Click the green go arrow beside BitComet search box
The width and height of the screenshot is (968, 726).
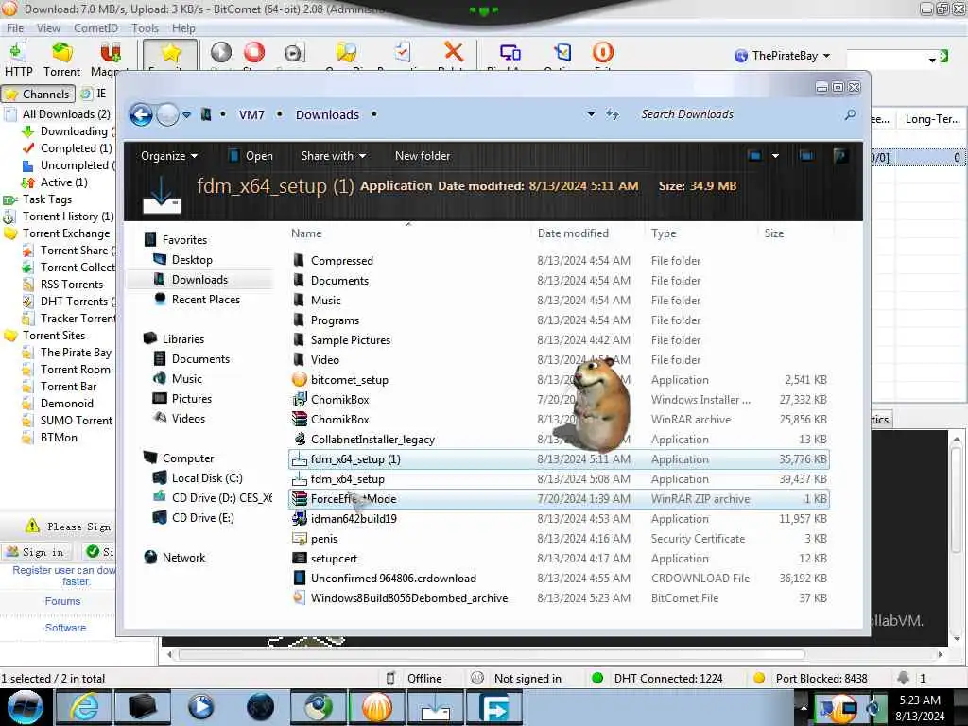click(x=943, y=56)
